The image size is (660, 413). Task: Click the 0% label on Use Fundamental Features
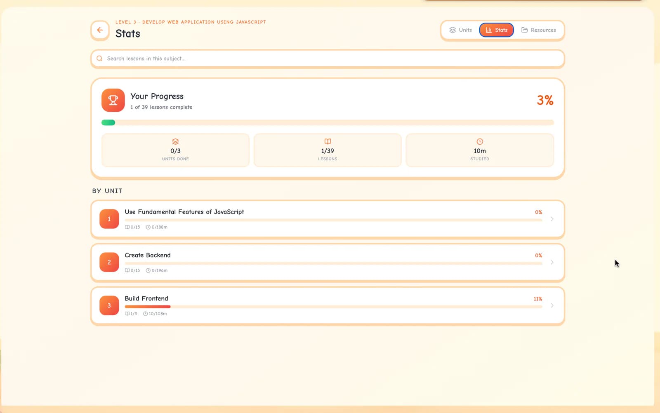[539, 212]
